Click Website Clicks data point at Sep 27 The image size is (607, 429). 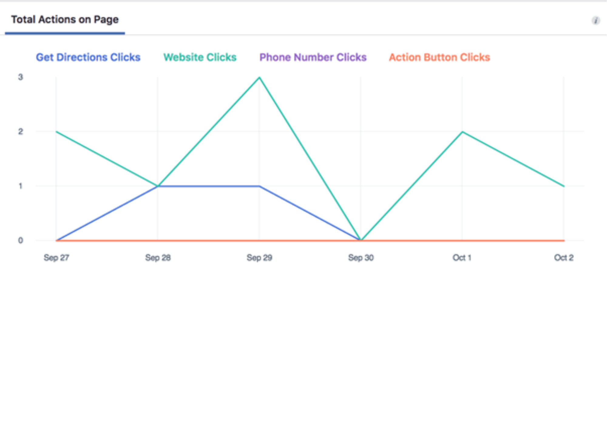pyautogui.click(x=56, y=132)
